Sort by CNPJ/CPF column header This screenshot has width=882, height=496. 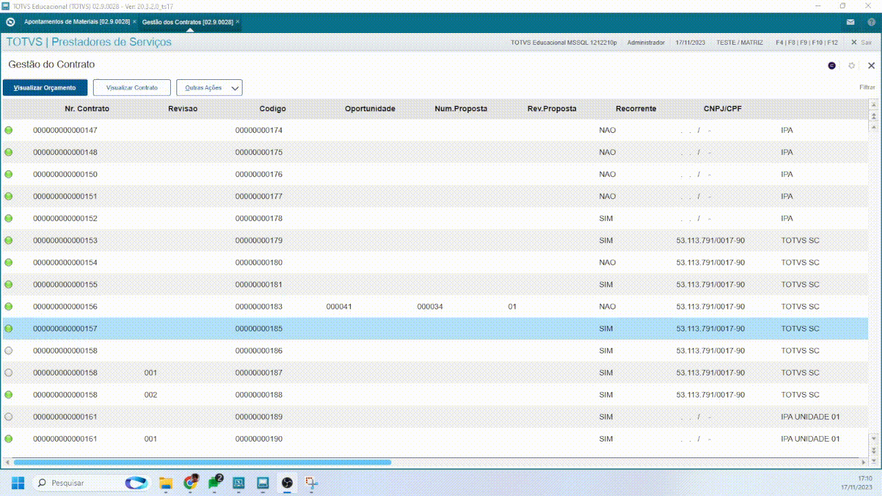723,109
